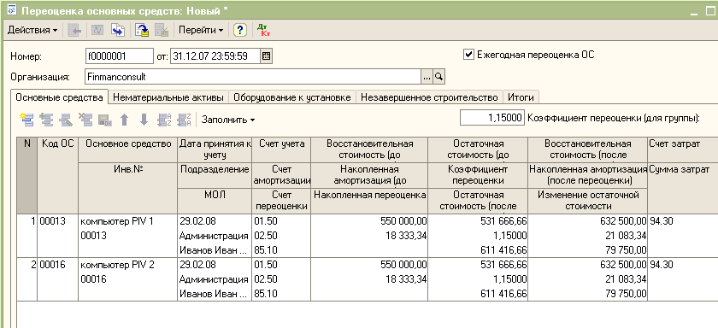718x328 pixels.
Task: Click the magnifier button for Организация
Action: click(438, 77)
